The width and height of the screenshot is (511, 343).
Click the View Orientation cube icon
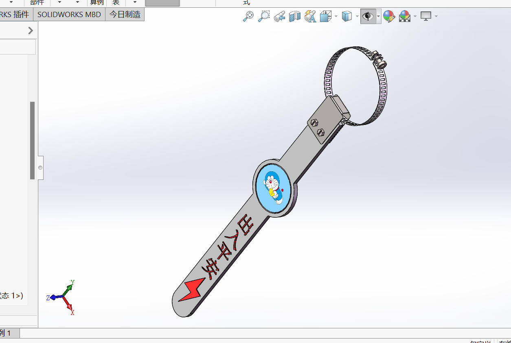[325, 16]
